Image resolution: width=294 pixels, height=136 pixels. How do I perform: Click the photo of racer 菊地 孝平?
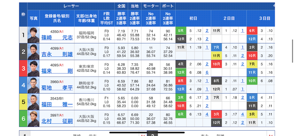pos(33,85)
